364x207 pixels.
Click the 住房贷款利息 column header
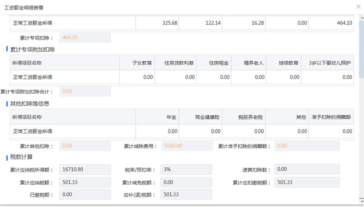click(179, 63)
